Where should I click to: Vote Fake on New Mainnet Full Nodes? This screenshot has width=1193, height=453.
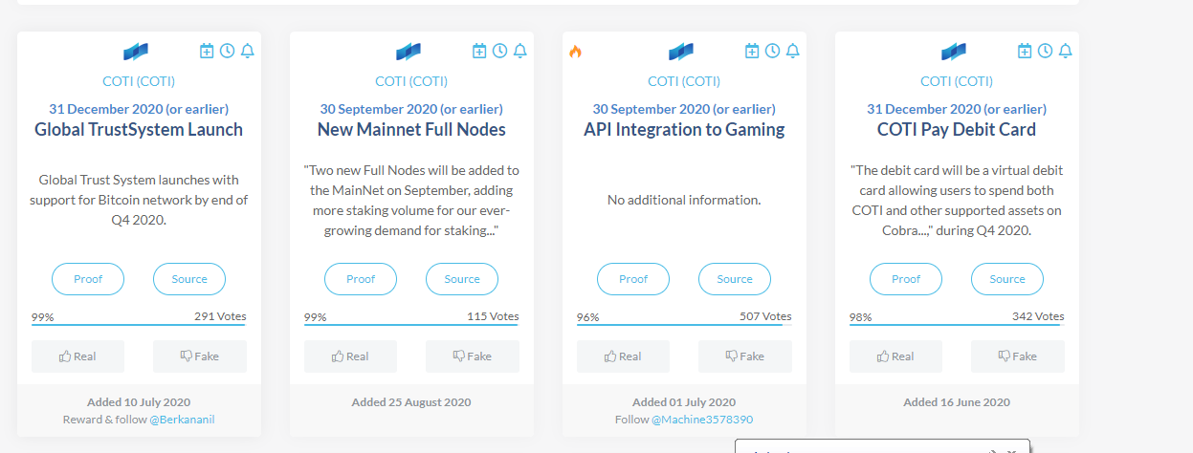pyautogui.click(x=473, y=356)
